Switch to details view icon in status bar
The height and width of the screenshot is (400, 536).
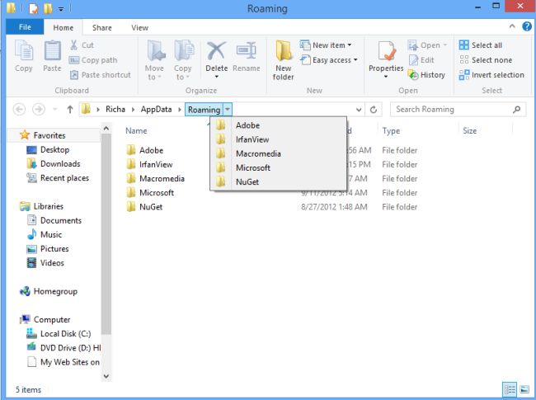(x=510, y=389)
